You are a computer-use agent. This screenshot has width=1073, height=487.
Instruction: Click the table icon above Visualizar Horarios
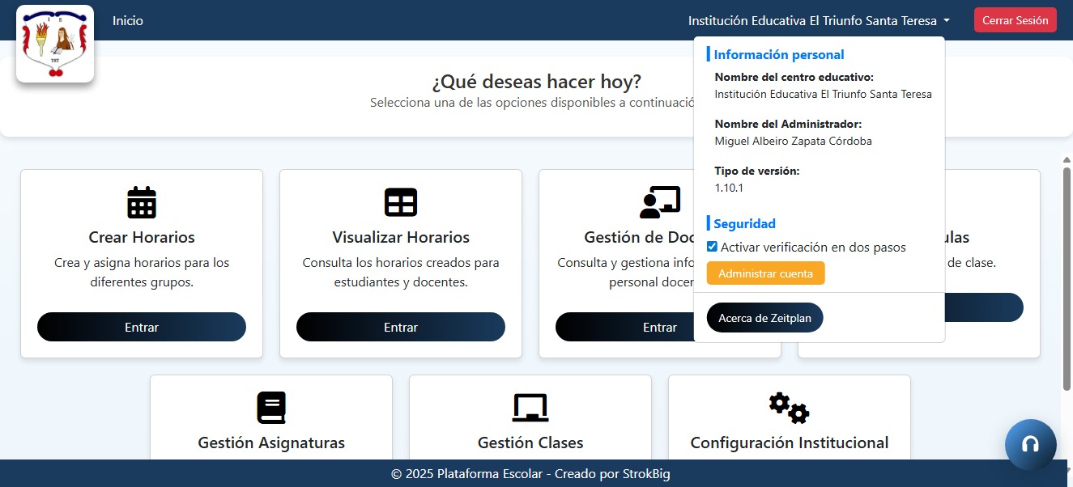pos(400,201)
